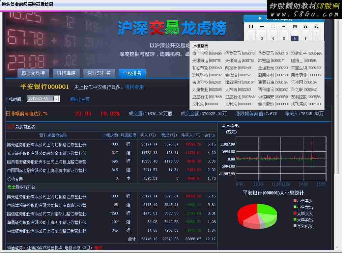This screenshot has height=253, width=342.
Task: Click 上榜次数 column header
Action: tap(110, 135)
